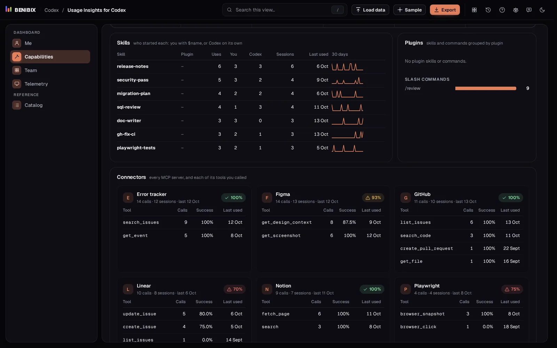This screenshot has height=348, width=557.
Task: Select the Capabilities sidebar item
Action: [50, 57]
